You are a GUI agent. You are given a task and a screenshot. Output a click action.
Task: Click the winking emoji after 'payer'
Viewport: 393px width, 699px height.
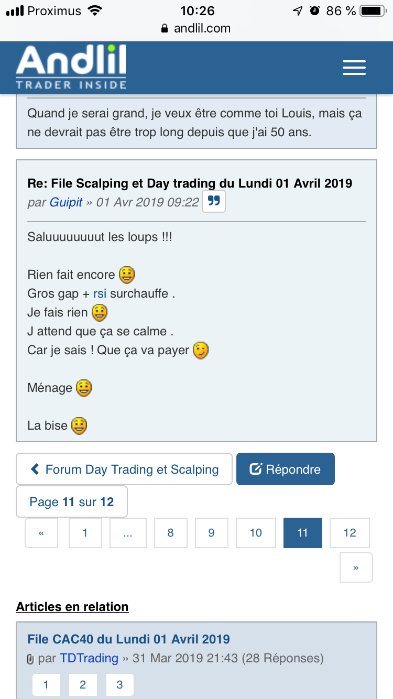point(200,350)
